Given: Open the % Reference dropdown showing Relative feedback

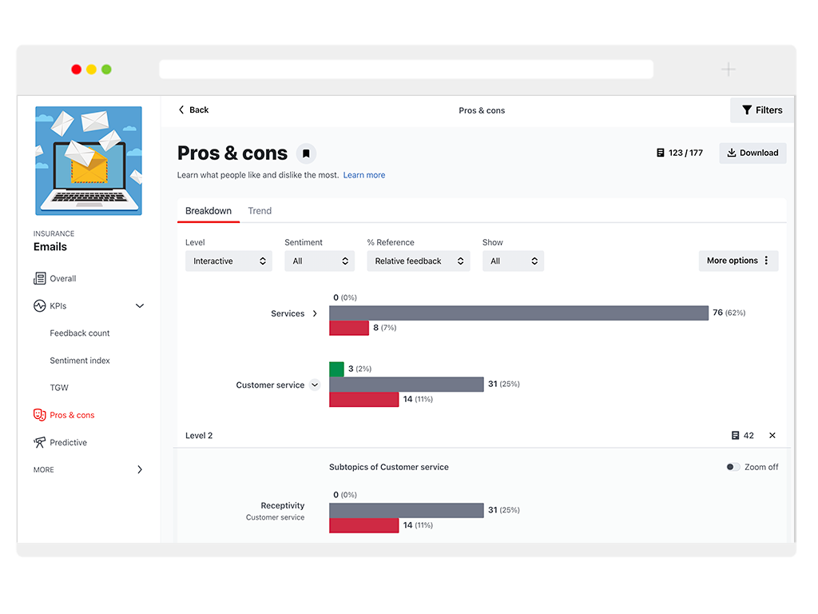Looking at the screenshot, I should click(x=419, y=261).
